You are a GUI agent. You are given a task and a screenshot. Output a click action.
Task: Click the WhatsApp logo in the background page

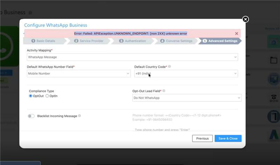[x=9, y=46]
